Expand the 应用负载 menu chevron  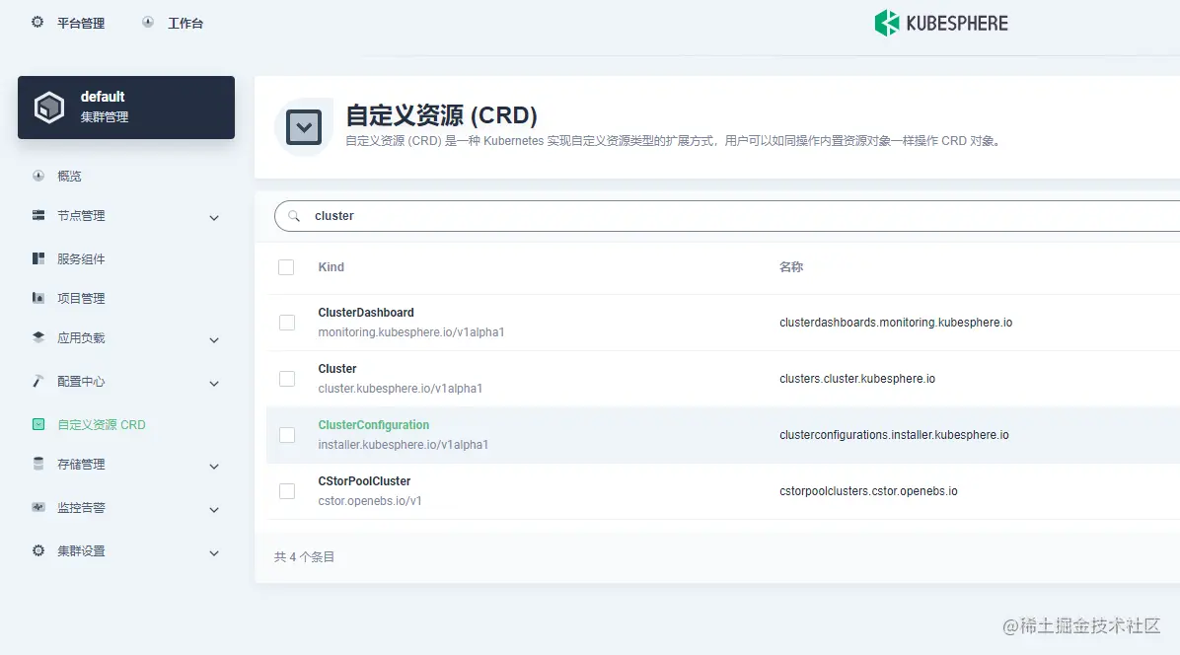[x=214, y=340]
